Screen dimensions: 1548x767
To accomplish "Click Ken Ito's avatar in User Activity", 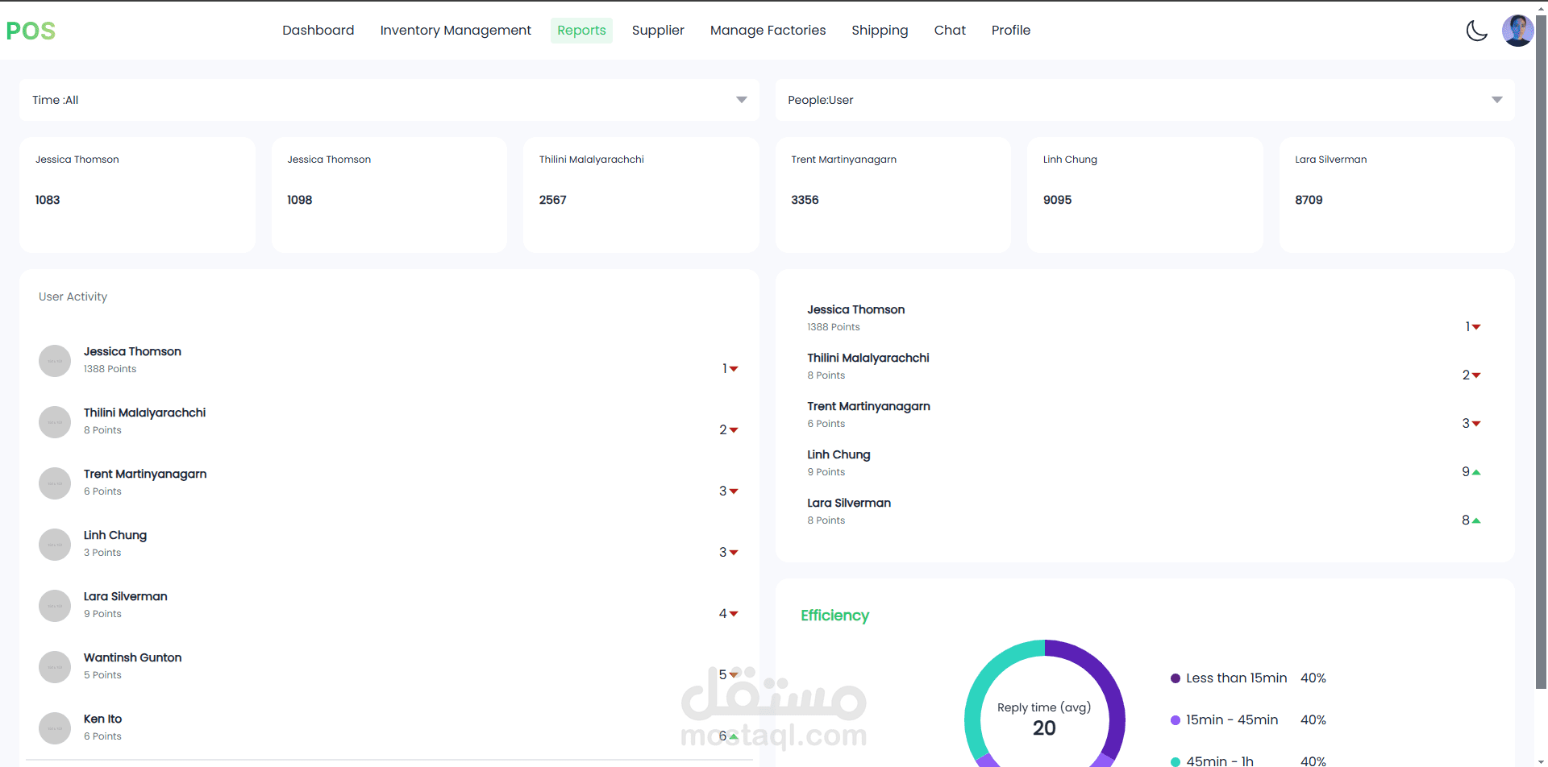I will click(x=55, y=728).
